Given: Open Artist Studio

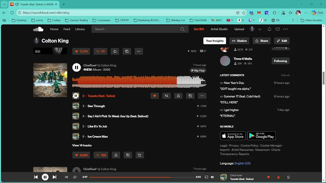Looking at the screenshot, I should 219,29.
